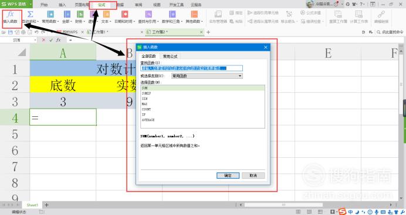This screenshot has width=406, height=215.
Task: Click the green checkmark in formula bar
Action: (51, 40)
